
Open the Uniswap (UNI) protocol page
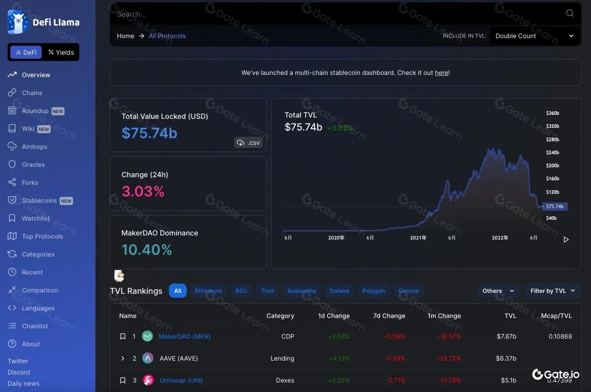(x=181, y=380)
